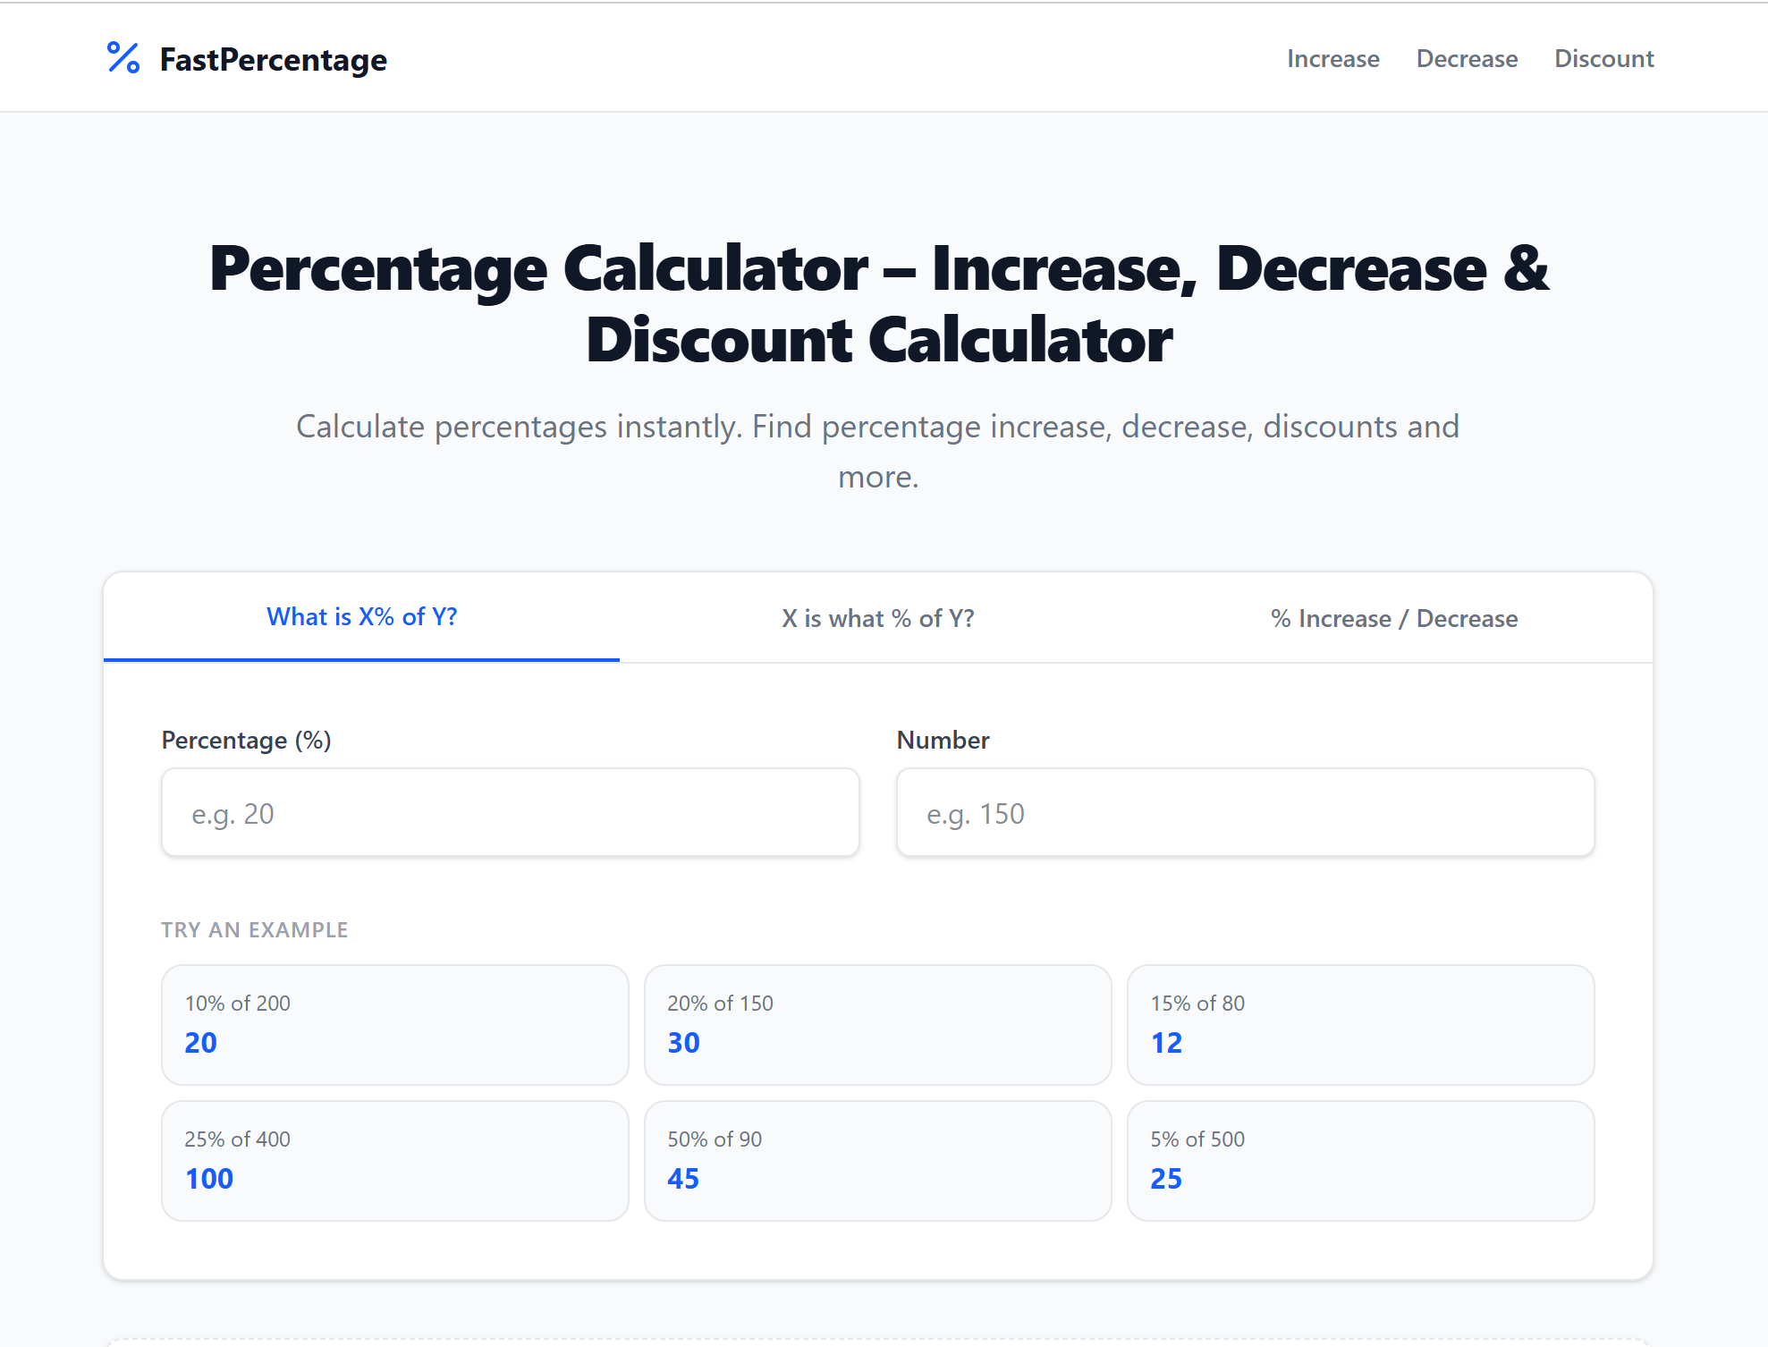The height and width of the screenshot is (1347, 1768).
Task: Click the Percentage (%) input field
Action: coord(510,812)
